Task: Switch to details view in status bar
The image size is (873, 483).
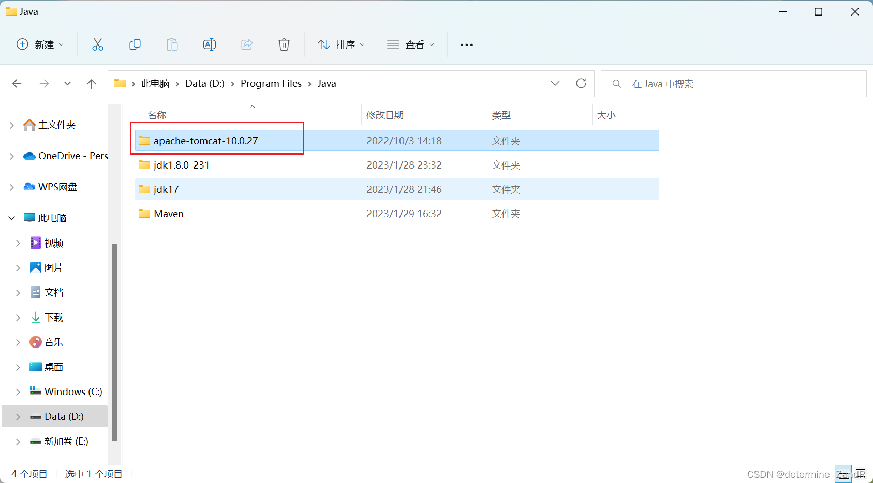Action: pyautogui.click(x=844, y=474)
